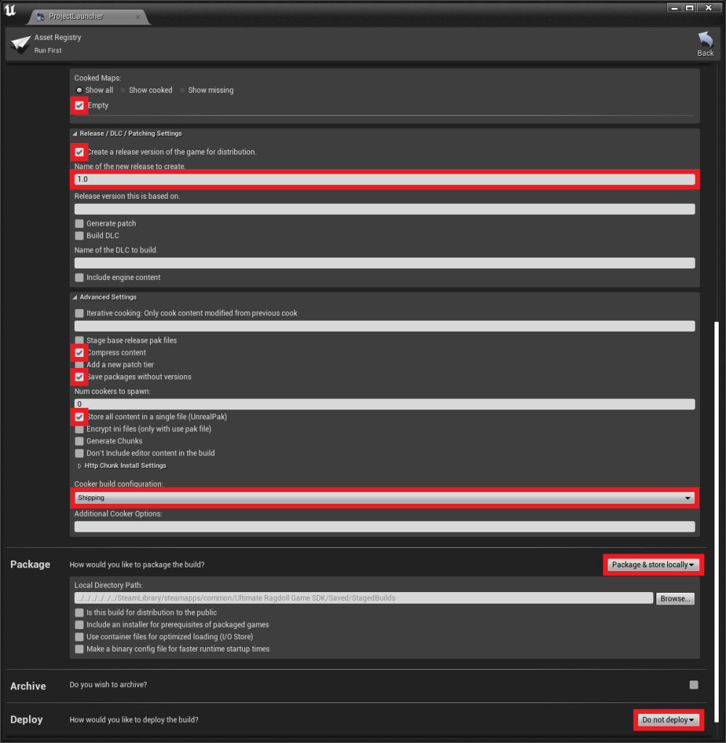The height and width of the screenshot is (743, 726).
Task: Check the Build DLC option
Action: pyautogui.click(x=80, y=236)
